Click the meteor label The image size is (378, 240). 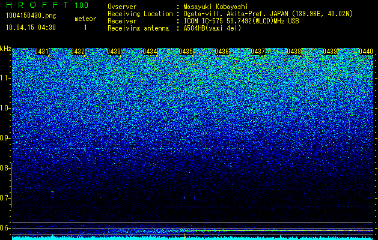click(85, 19)
